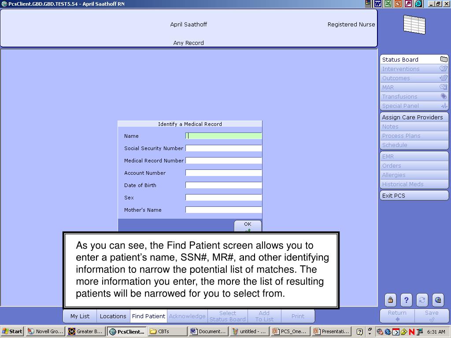This screenshot has width=451, height=338.
Task: Click the spreadsheet grid icon at top right
Action: 414,25
